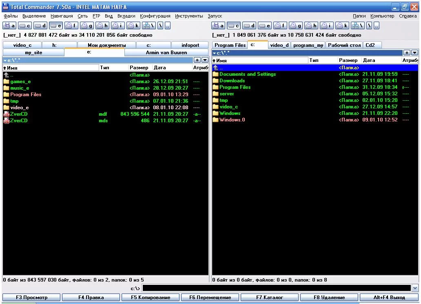Click F8 Удаление button
421x304 pixels.
(329, 297)
